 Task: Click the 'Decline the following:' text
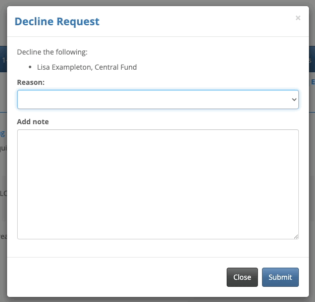pyautogui.click(x=52, y=52)
